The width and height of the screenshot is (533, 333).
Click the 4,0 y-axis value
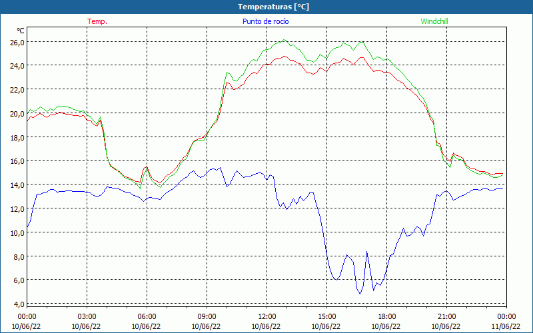19,304
